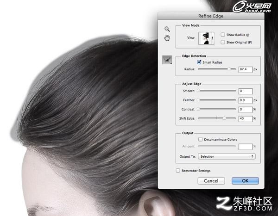278x216 pixels.
Task: Enable the Remember Settings checkbox
Action: click(x=178, y=171)
